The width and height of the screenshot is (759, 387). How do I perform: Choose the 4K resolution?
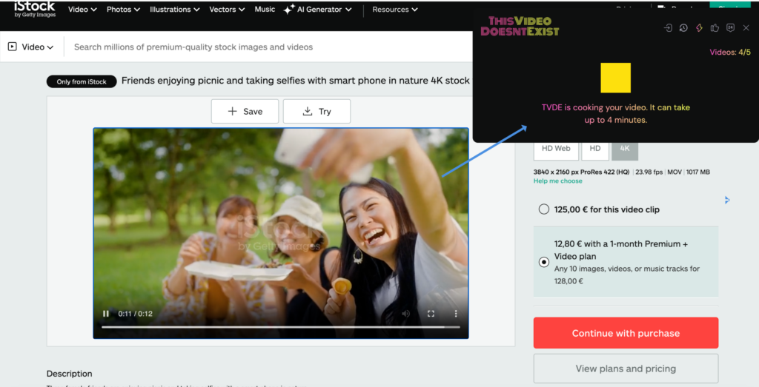click(625, 149)
